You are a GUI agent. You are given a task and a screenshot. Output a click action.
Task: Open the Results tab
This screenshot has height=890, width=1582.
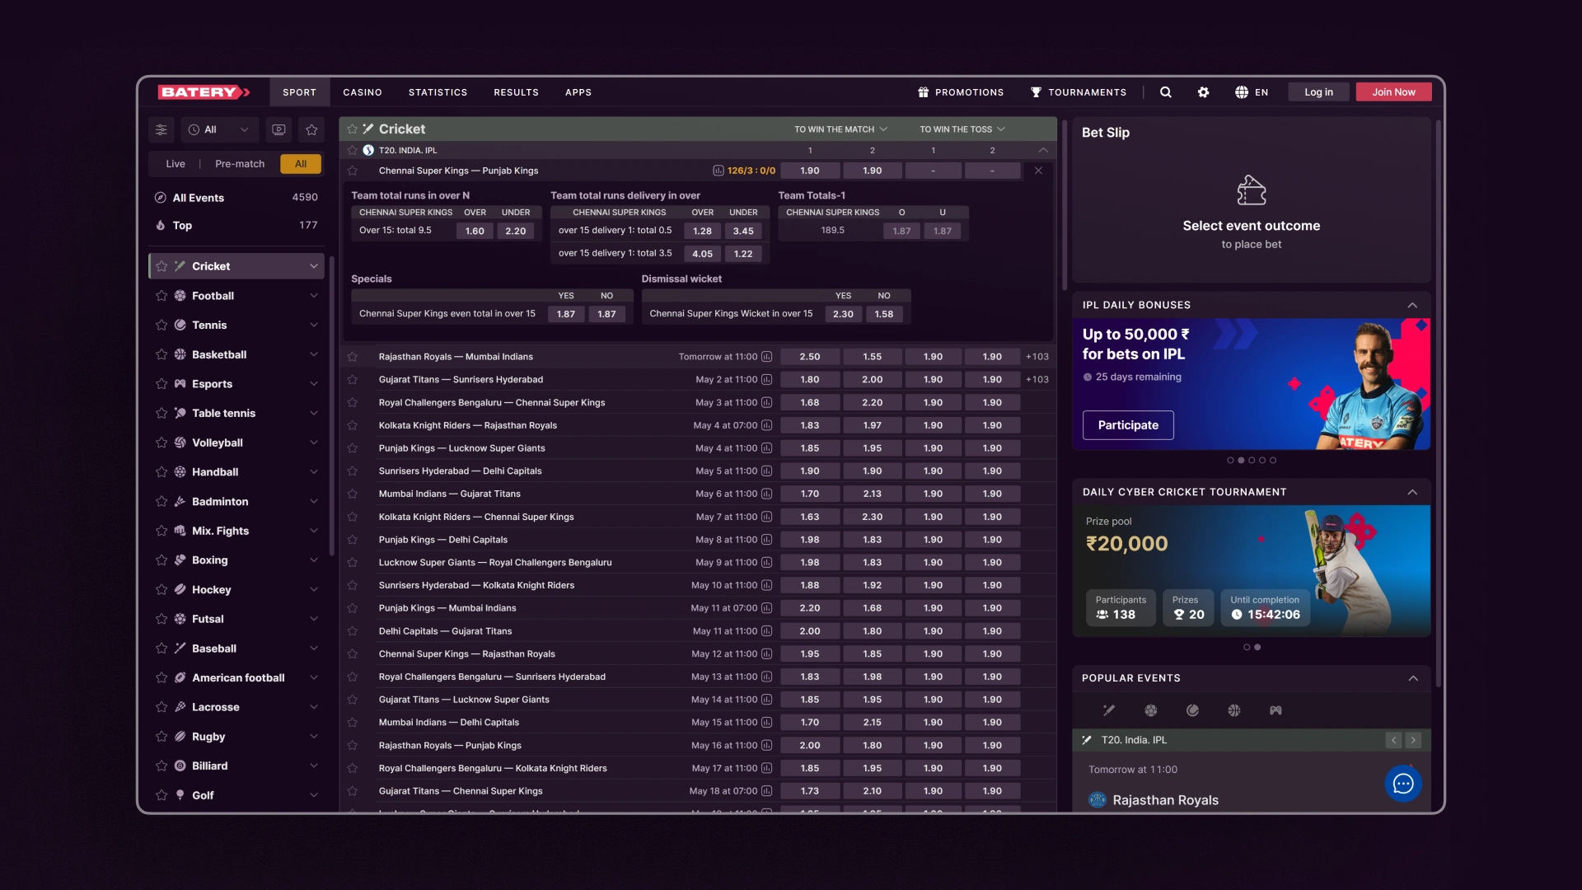click(x=516, y=92)
